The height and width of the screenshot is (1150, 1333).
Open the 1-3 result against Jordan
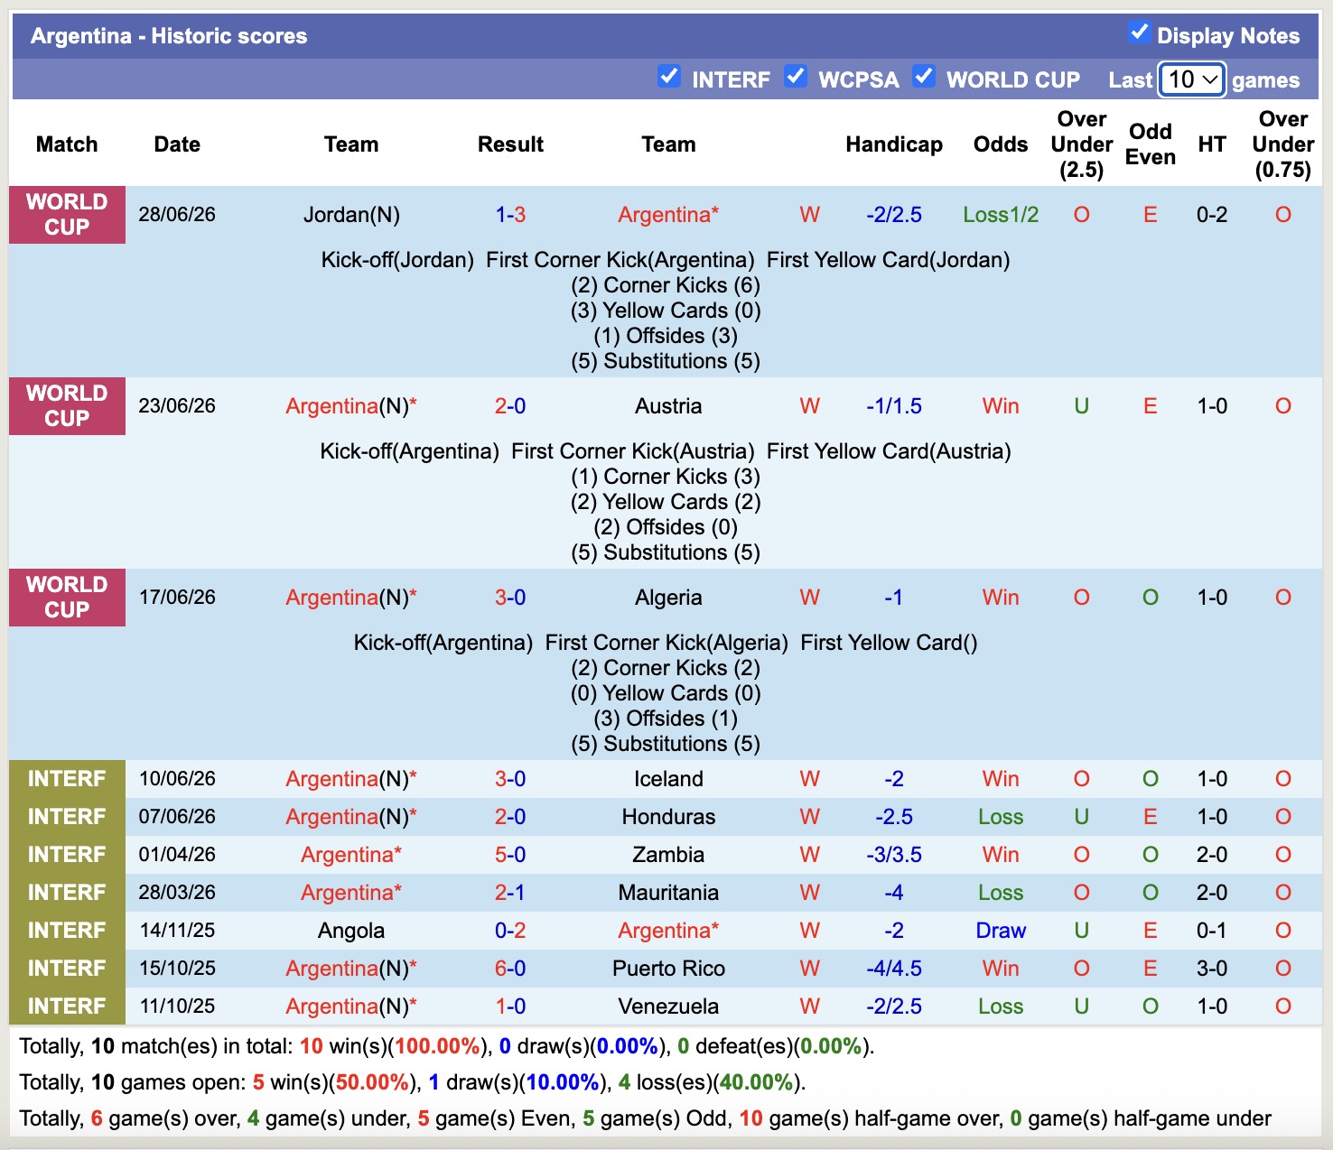510,215
